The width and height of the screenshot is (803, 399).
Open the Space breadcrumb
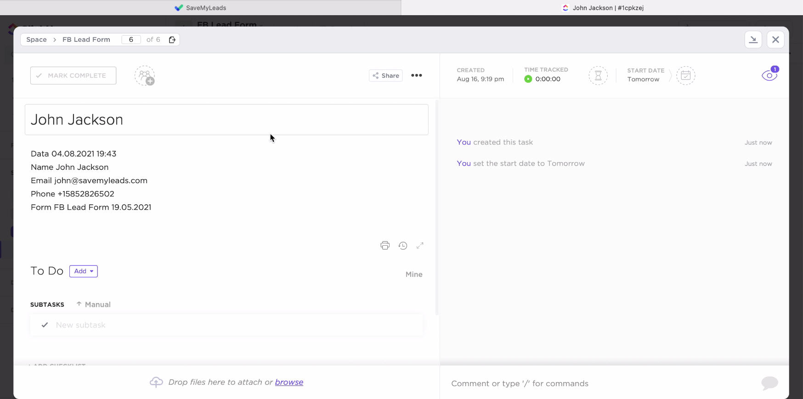pos(37,39)
